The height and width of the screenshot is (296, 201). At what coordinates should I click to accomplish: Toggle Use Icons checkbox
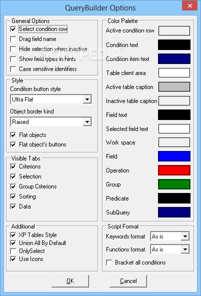point(13,259)
